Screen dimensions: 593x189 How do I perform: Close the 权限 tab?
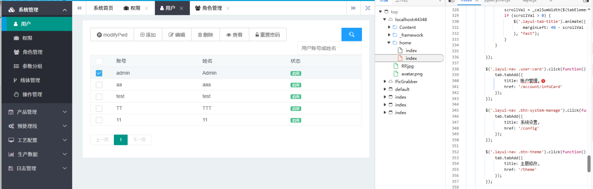tap(146, 8)
